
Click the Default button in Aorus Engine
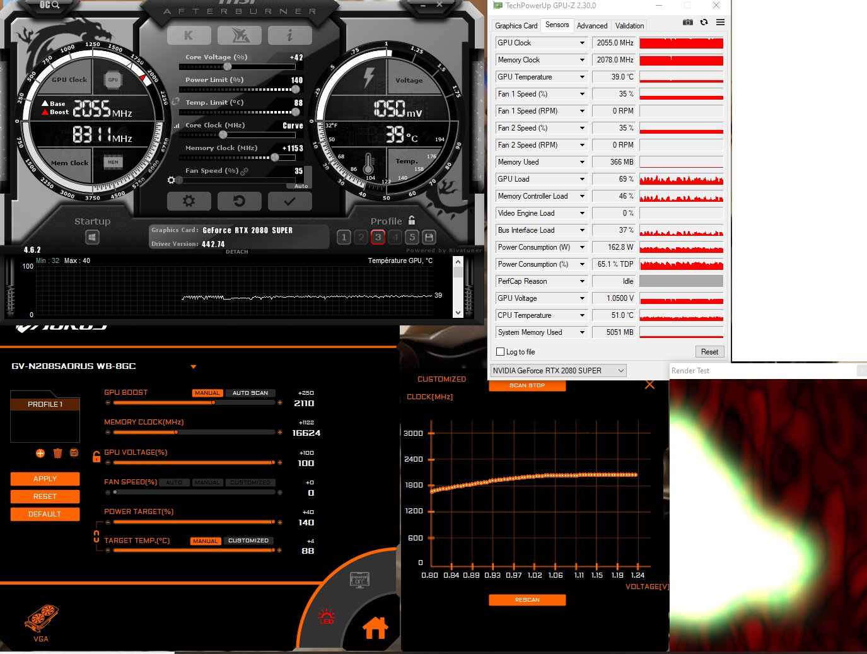pyautogui.click(x=45, y=514)
